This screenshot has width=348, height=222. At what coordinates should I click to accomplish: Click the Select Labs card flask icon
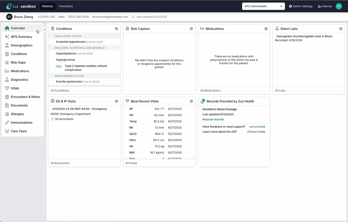click(x=277, y=28)
